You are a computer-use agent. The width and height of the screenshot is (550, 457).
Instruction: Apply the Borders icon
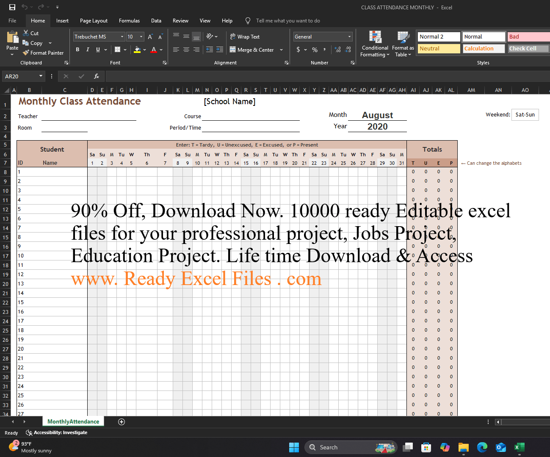(117, 50)
